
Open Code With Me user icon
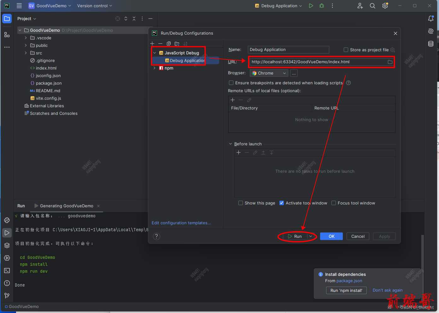[x=360, y=6]
